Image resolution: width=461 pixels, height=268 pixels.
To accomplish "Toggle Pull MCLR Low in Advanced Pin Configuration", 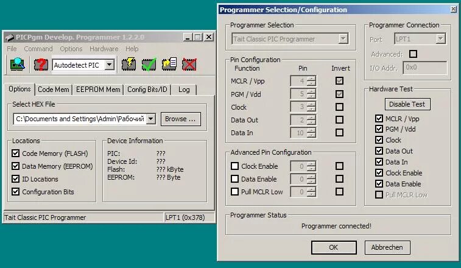I will click(234, 192).
